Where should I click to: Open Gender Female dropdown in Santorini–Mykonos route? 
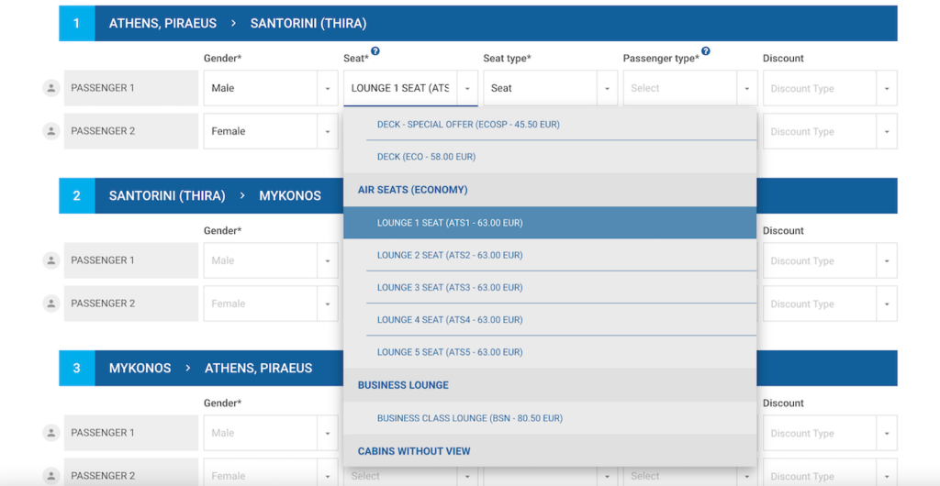(x=271, y=304)
